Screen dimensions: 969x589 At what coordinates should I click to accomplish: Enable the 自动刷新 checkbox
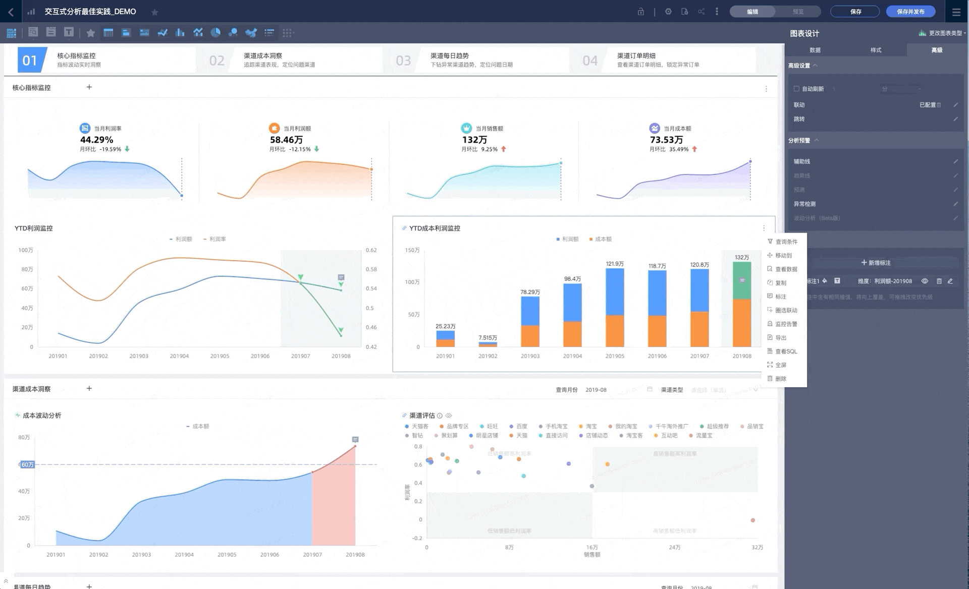pos(796,89)
